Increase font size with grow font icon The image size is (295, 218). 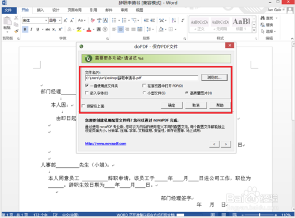pyautogui.click(x=65, y=20)
